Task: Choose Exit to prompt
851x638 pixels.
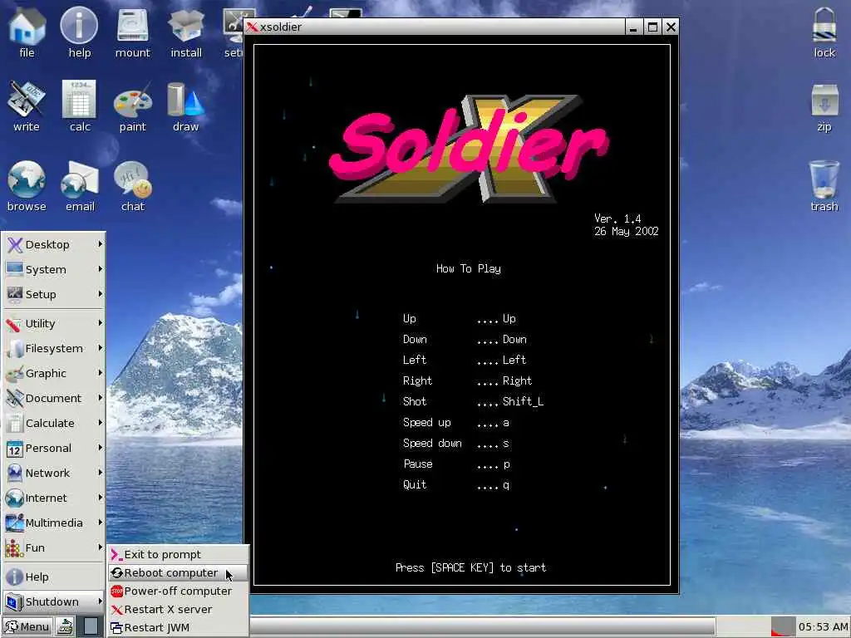Action: coord(178,554)
